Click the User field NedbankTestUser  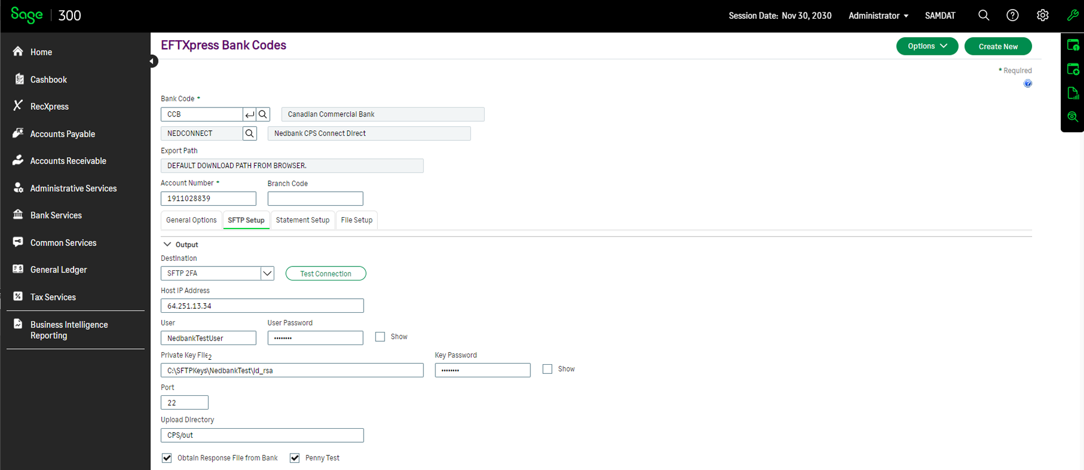point(209,338)
